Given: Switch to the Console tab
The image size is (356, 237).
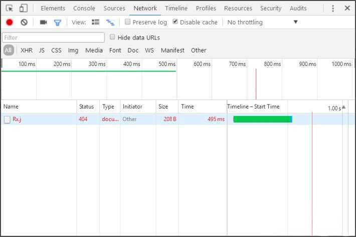Looking at the screenshot, I should click(84, 8).
